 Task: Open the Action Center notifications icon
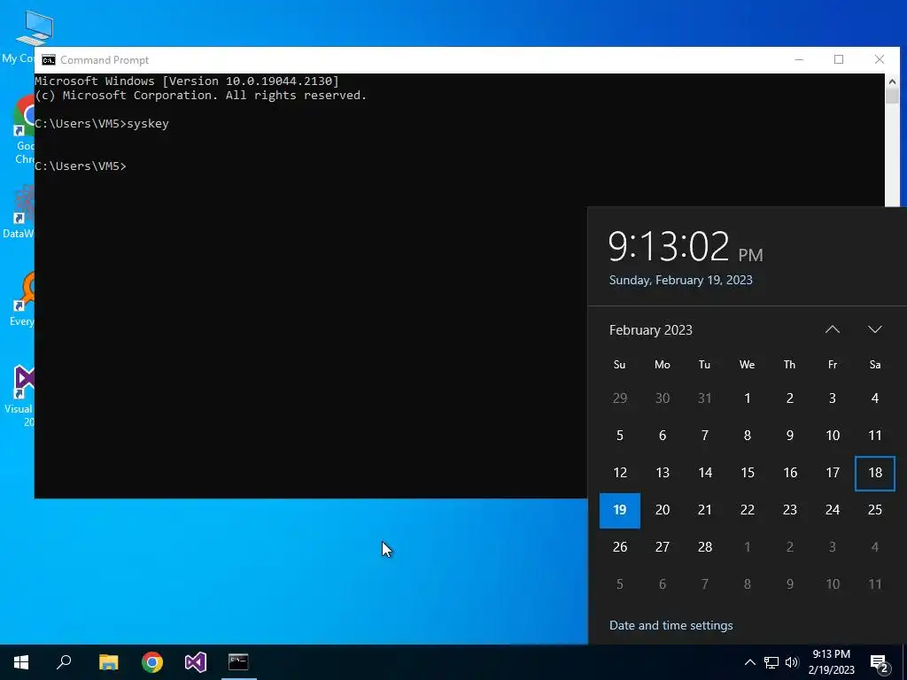(x=880, y=663)
